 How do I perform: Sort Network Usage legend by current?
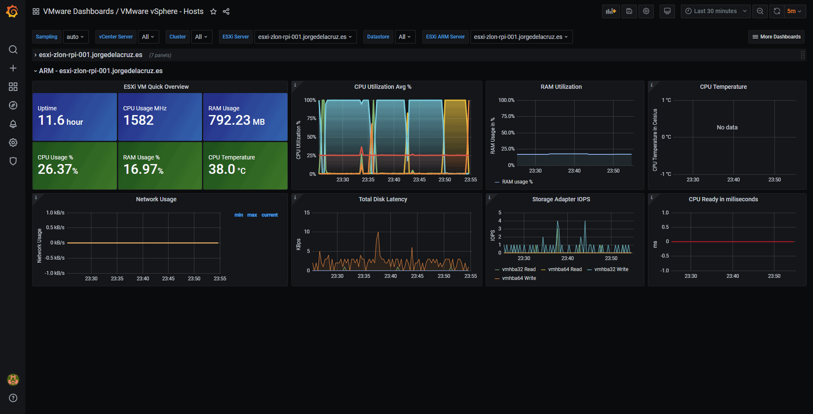tap(270, 215)
